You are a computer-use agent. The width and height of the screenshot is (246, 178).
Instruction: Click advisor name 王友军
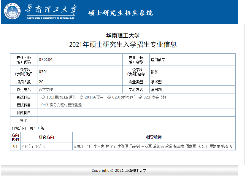point(147,146)
